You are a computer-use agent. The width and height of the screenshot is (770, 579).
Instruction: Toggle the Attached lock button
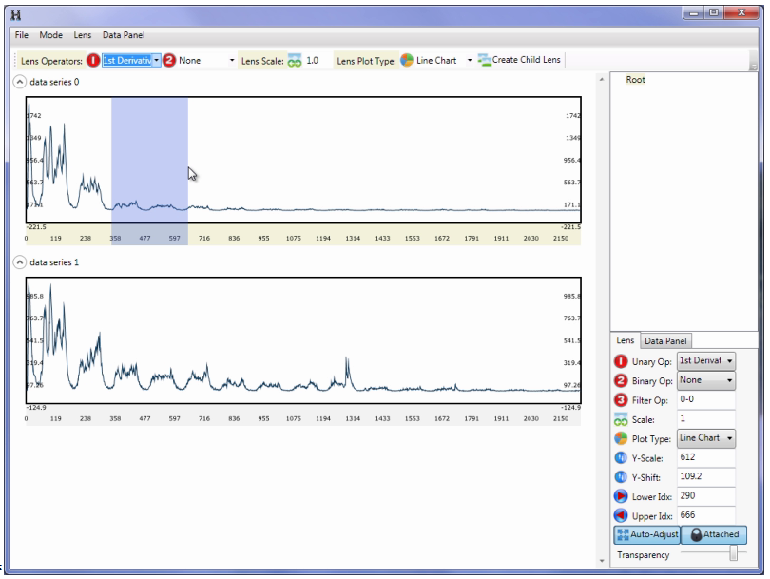[x=714, y=534]
